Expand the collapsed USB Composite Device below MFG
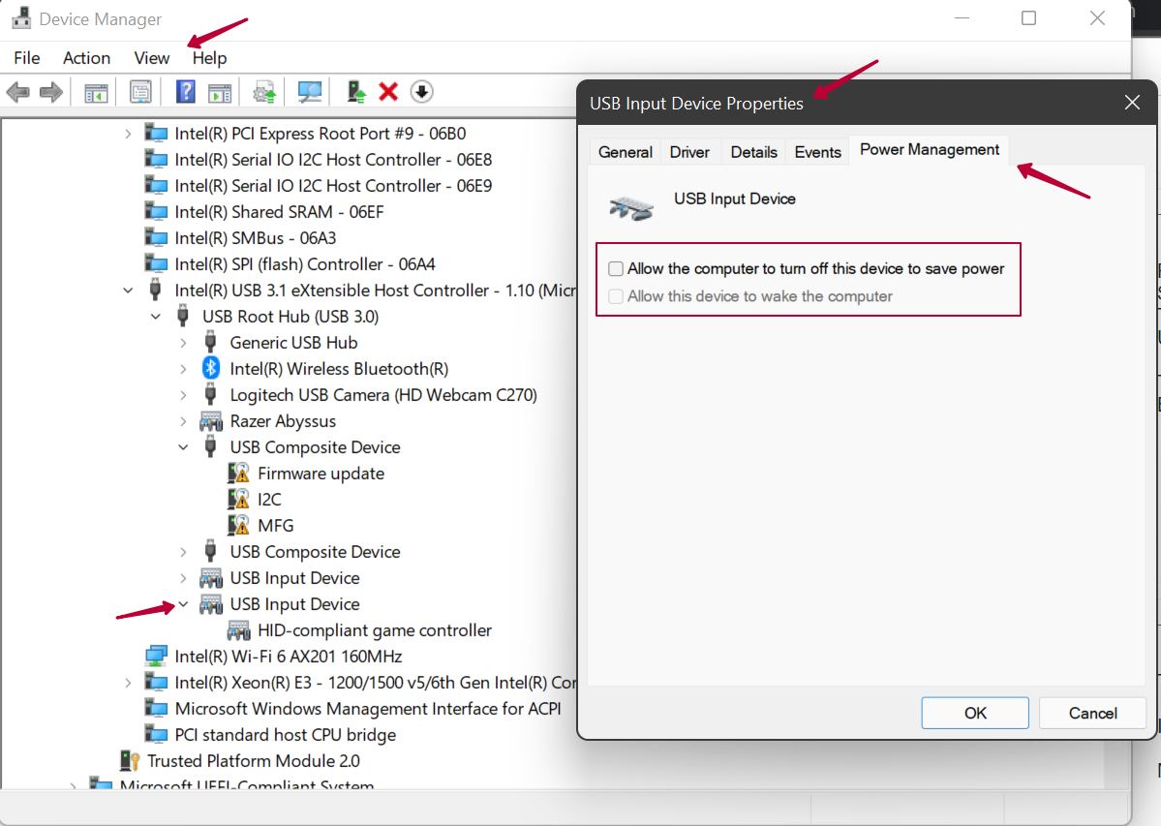Image resolution: width=1161 pixels, height=826 pixels. pyautogui.click(x=183, y=552)
